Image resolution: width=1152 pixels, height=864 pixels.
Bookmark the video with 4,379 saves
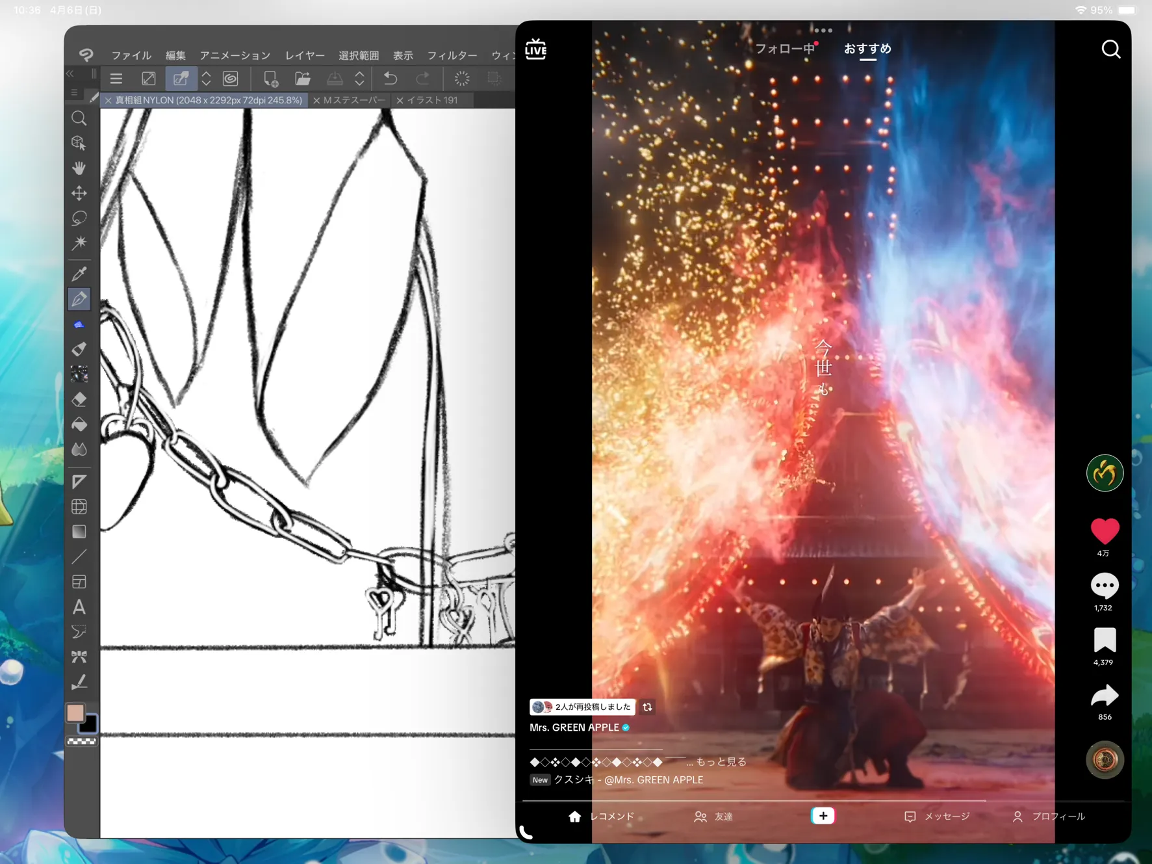(x=1105, y=640)
